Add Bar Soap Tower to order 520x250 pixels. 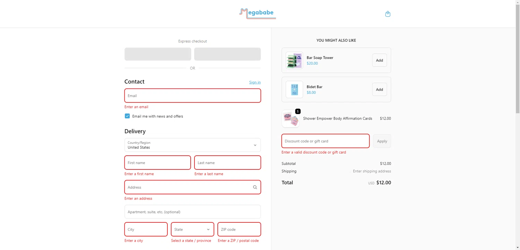(380, 60)
